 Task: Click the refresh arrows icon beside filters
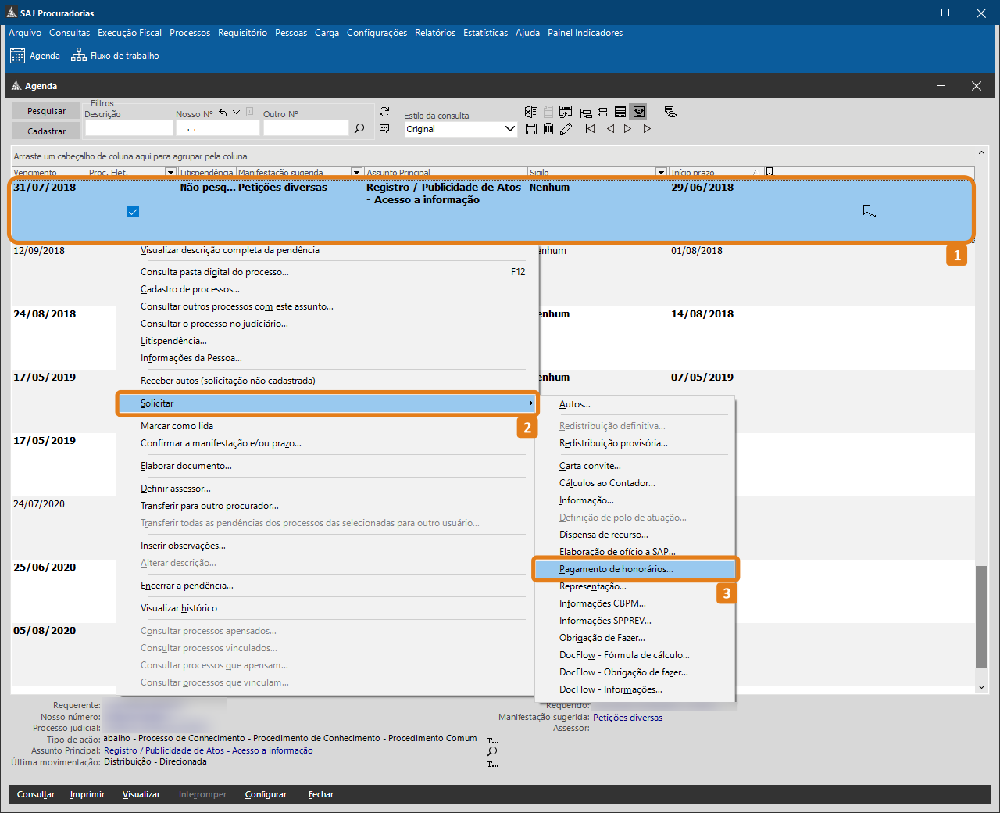(x=384, y=113)
